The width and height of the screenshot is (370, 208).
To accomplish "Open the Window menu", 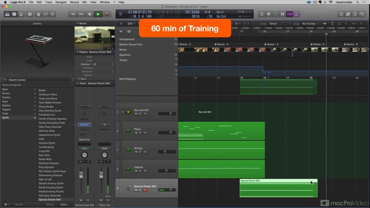I will 105,2.
